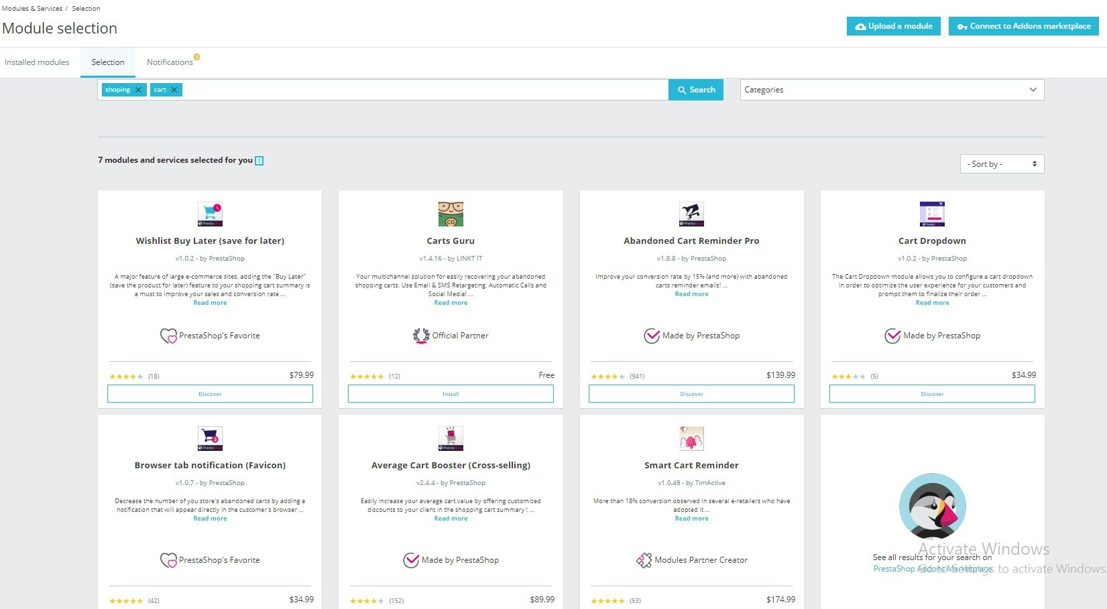Click Connect to Addons marketplace button
This screenshot has height=609, width=1107.
point(1023,26)
